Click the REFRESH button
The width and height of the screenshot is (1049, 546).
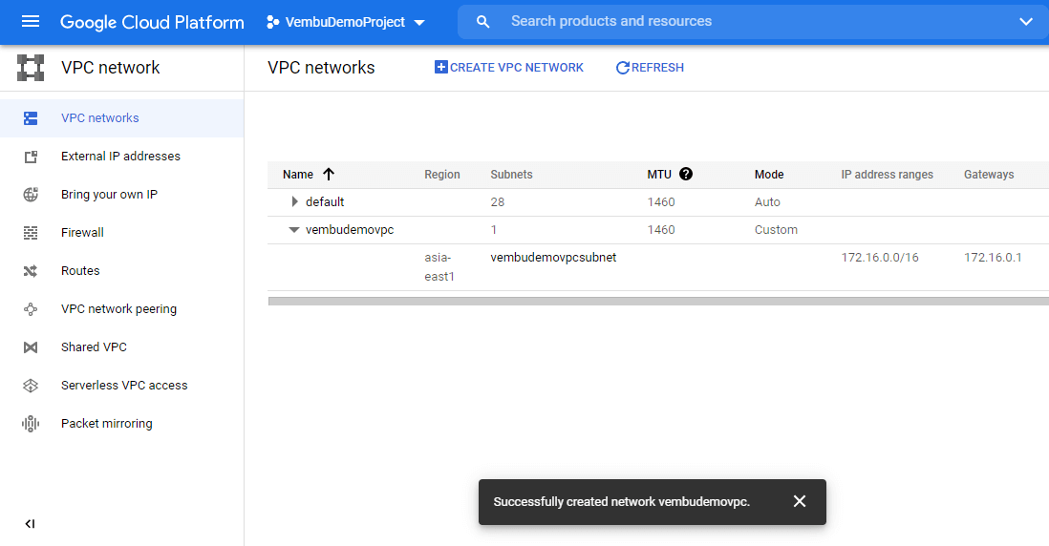point(650,68)
